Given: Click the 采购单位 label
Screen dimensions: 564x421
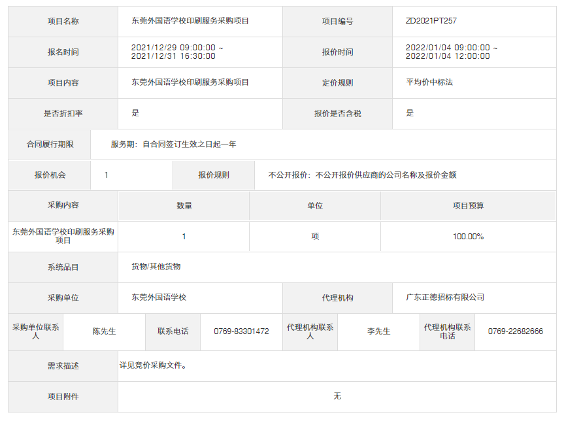Looking at the screenshot, I should pos(63,298).
